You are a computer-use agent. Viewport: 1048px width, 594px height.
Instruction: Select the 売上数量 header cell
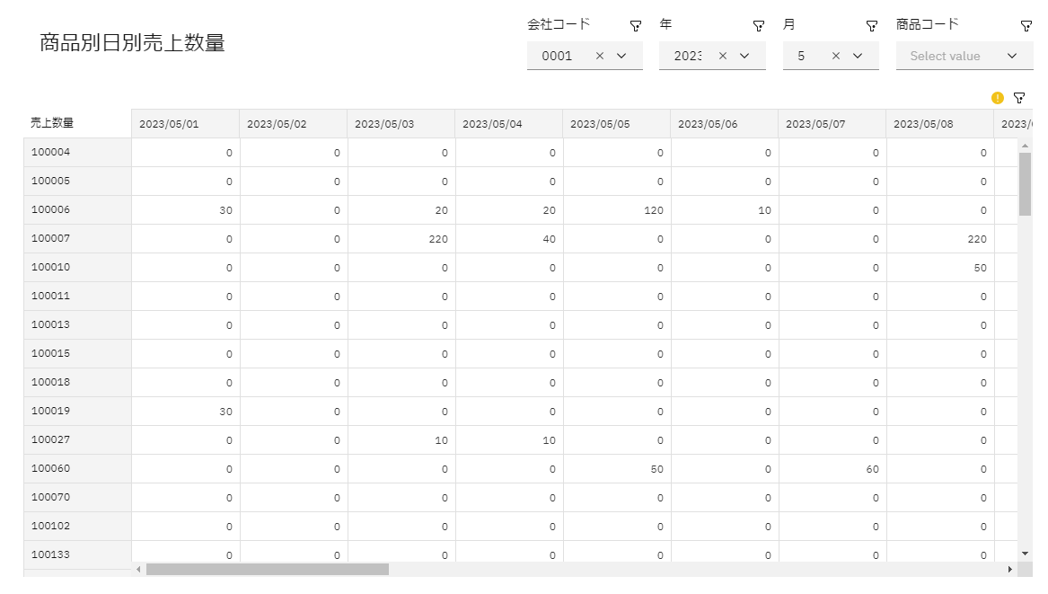pos(77,123)
